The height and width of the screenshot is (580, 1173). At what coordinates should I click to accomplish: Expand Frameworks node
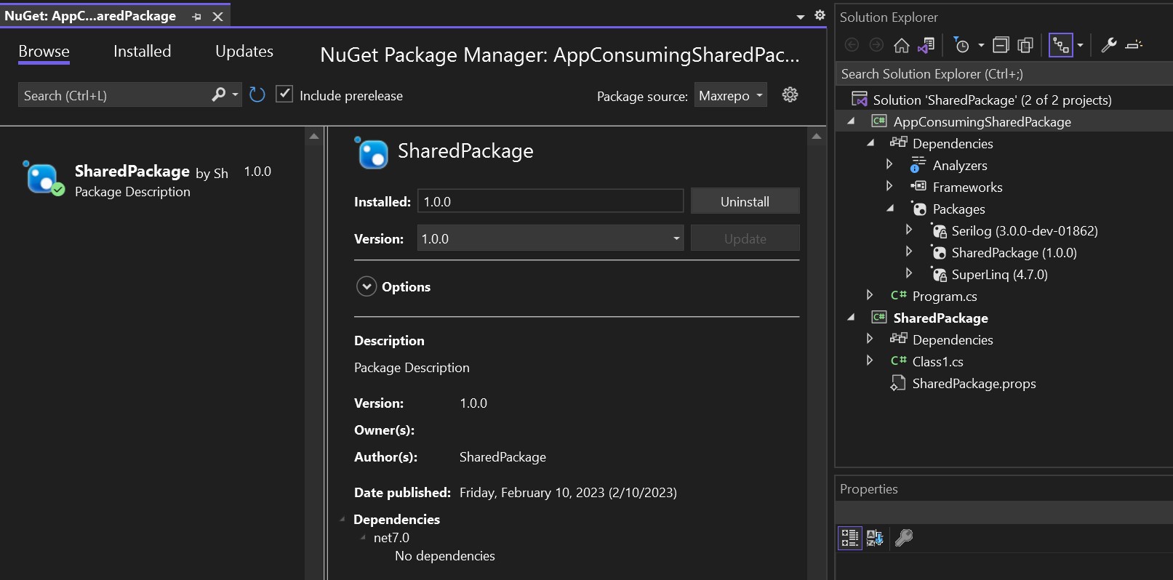(x=889, y=187)
